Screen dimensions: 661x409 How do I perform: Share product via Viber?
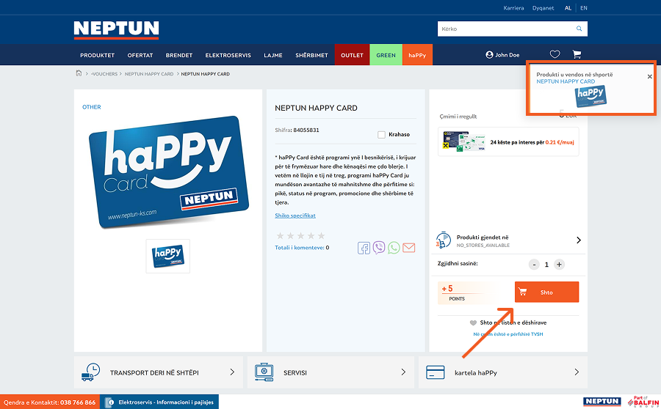pyautogui.click(x=379, y=248)
